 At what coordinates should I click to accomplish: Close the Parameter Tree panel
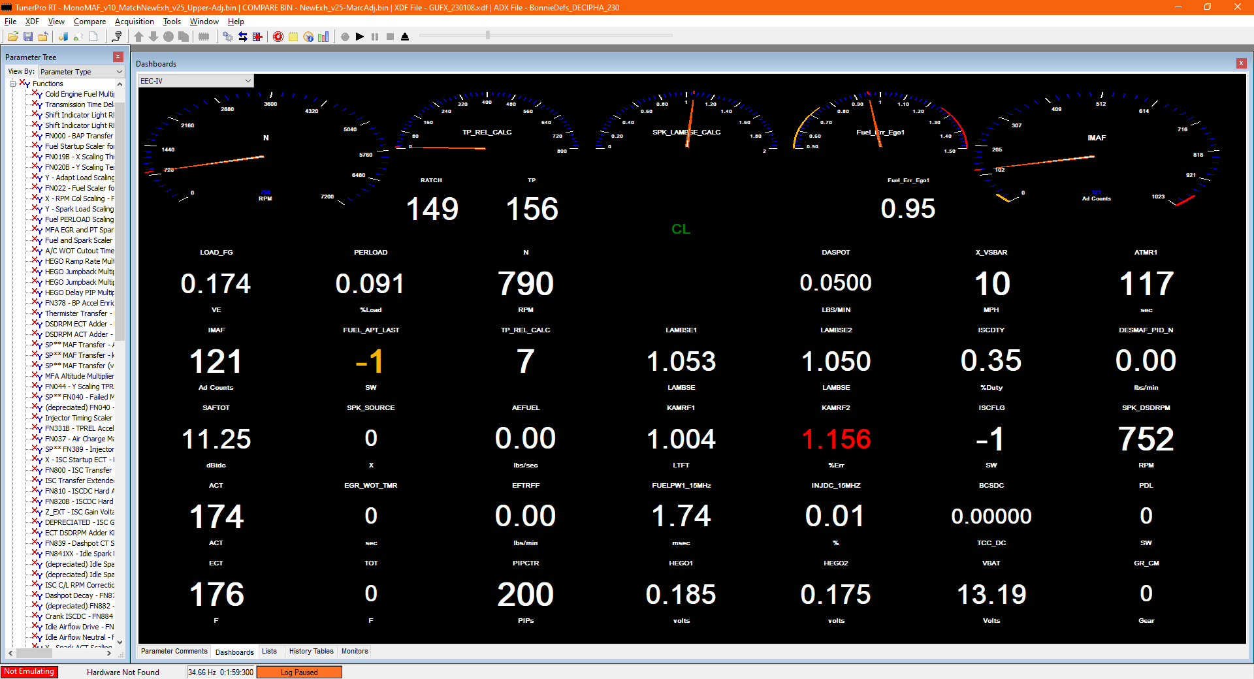pyautogui.click(x=118, y=57)
